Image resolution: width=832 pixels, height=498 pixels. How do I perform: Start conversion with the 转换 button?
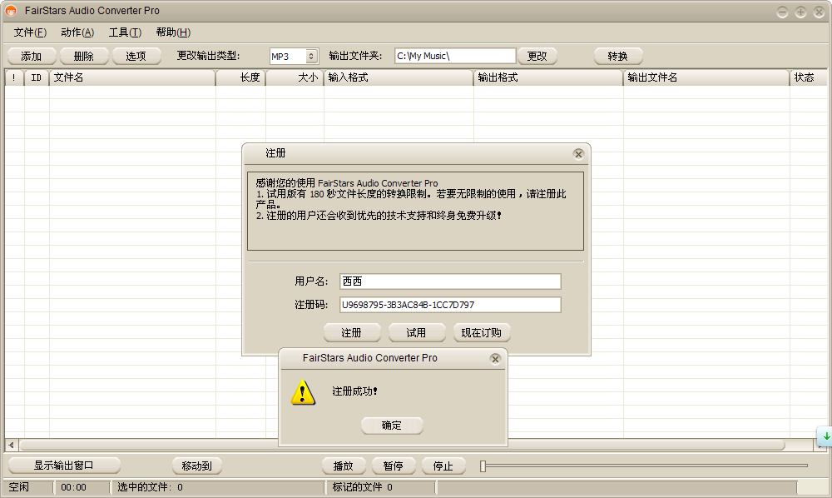pos(617,57)
